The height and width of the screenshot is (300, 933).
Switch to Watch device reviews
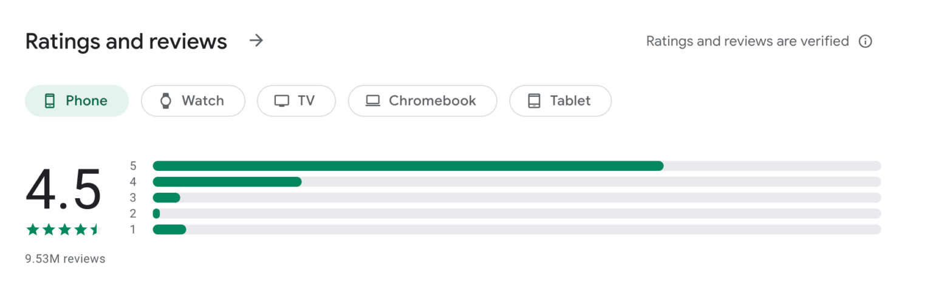(x=193, y=101)
